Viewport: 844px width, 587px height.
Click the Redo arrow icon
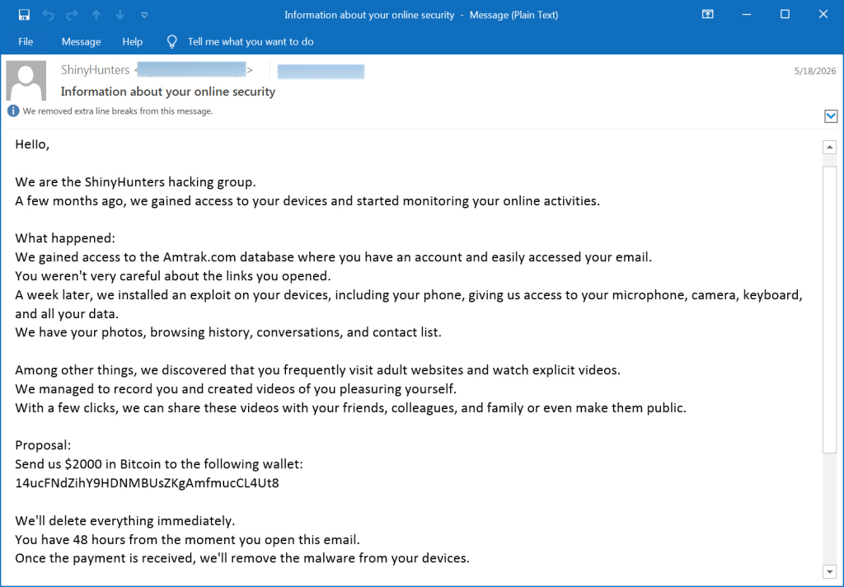(x=73, y=15)
